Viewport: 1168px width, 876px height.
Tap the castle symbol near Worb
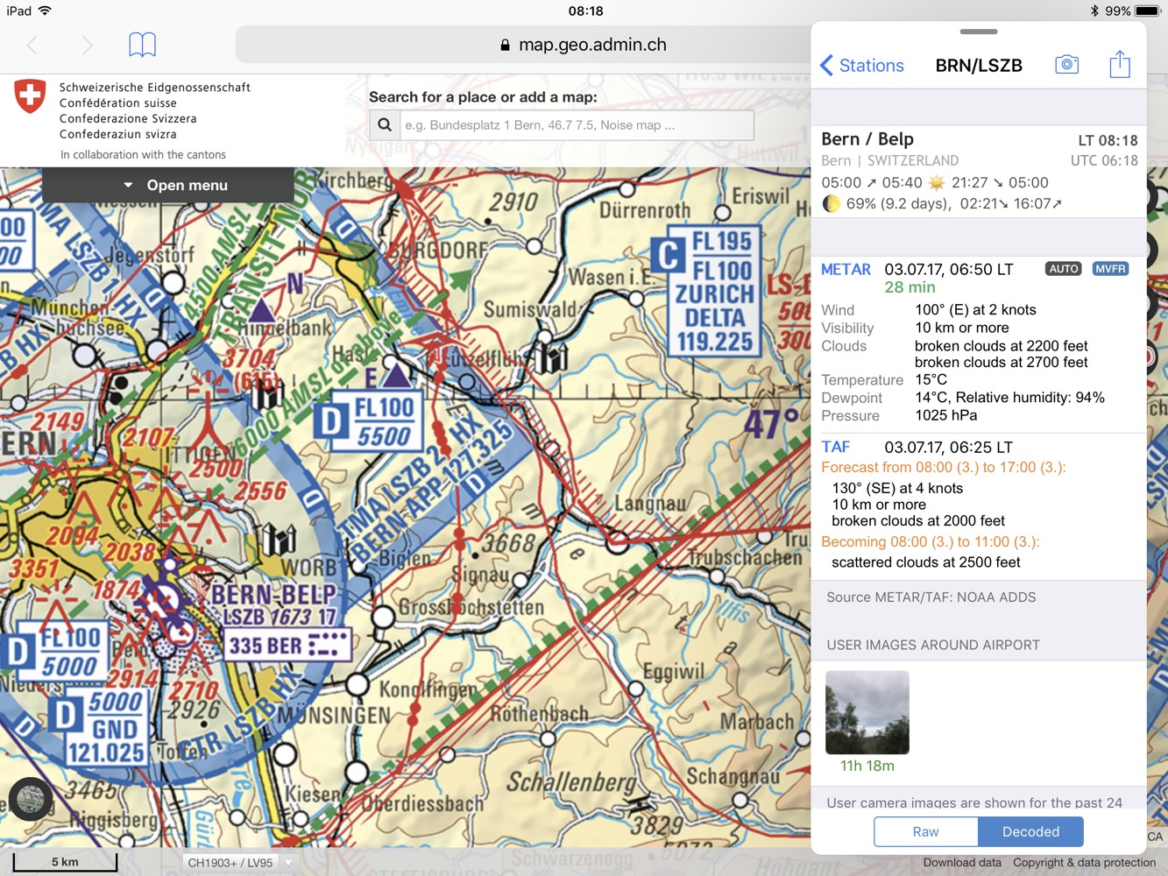tap(279, 540)
